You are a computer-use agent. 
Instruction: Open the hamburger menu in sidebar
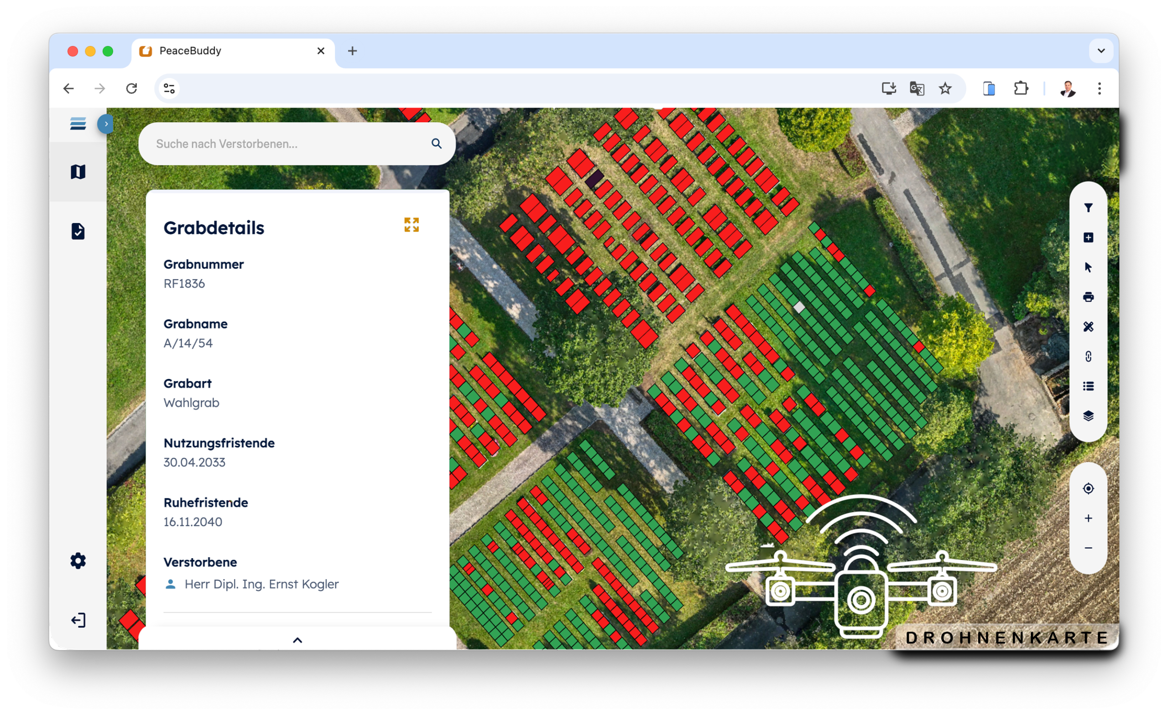(78, 124)
